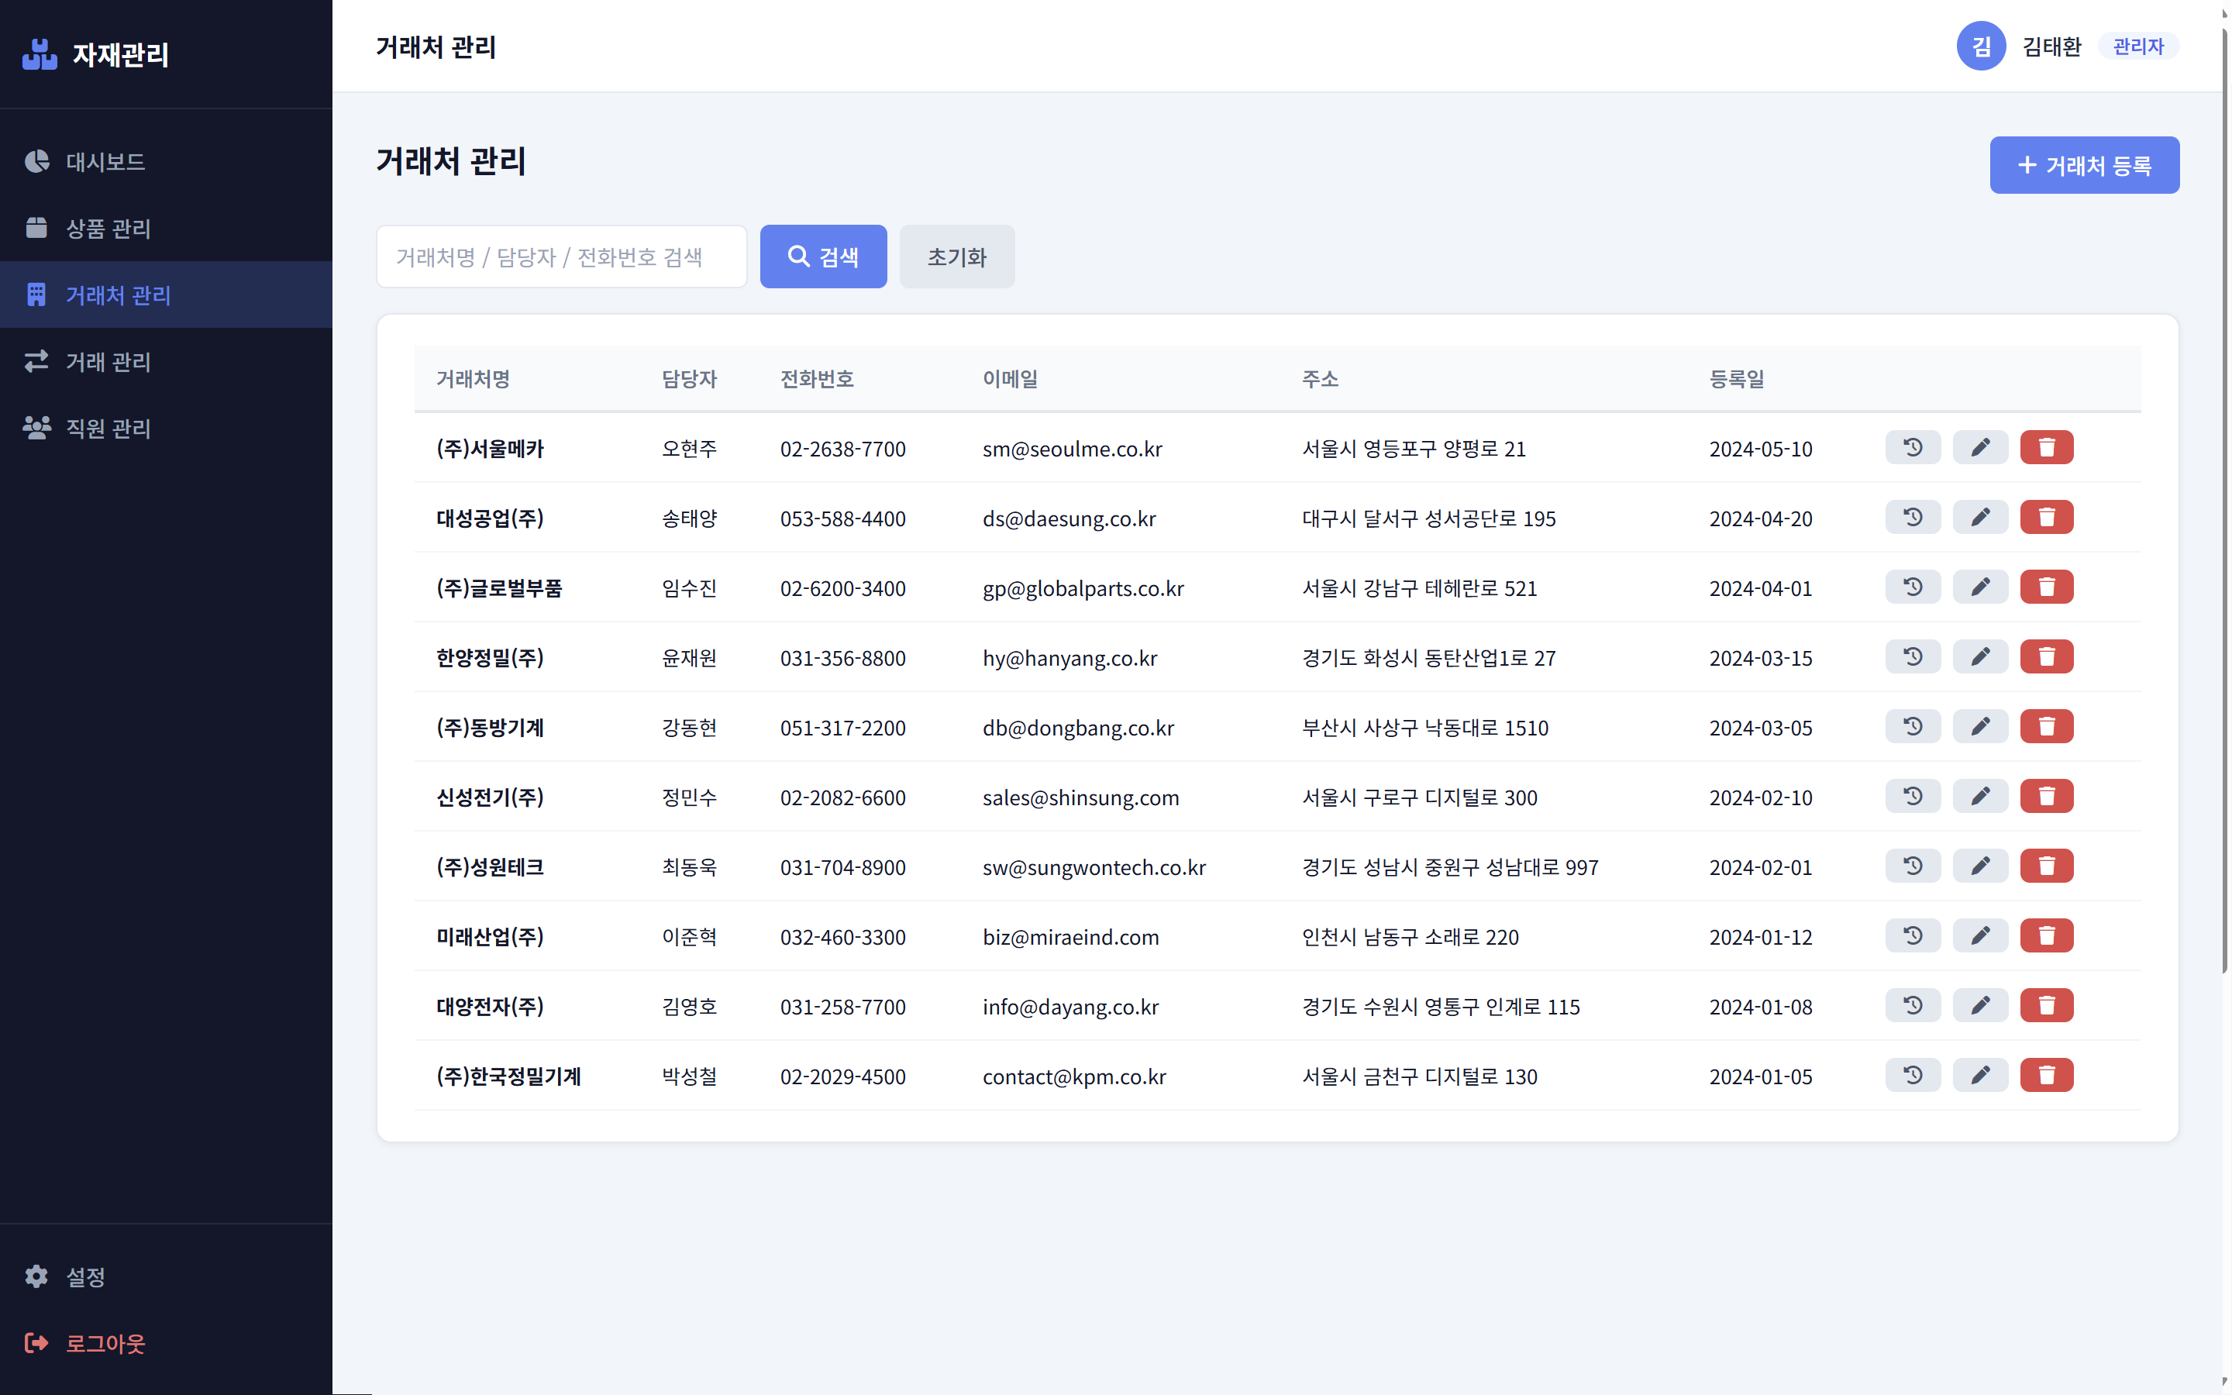
Task: Click manager name 이준혁
Action: pos(688,936)
